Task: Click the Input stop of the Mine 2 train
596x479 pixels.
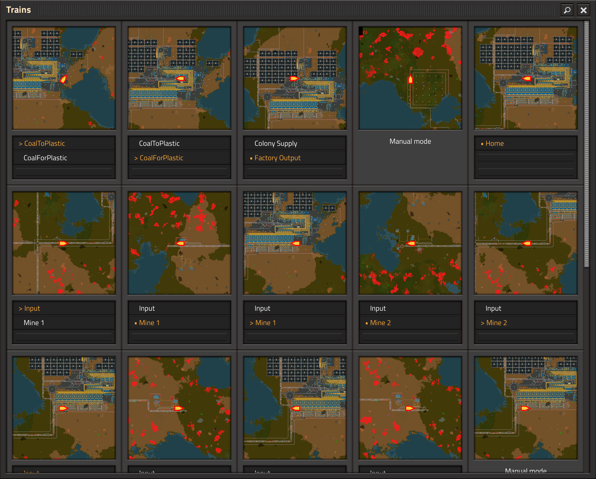Action: [x=410, y=308]
